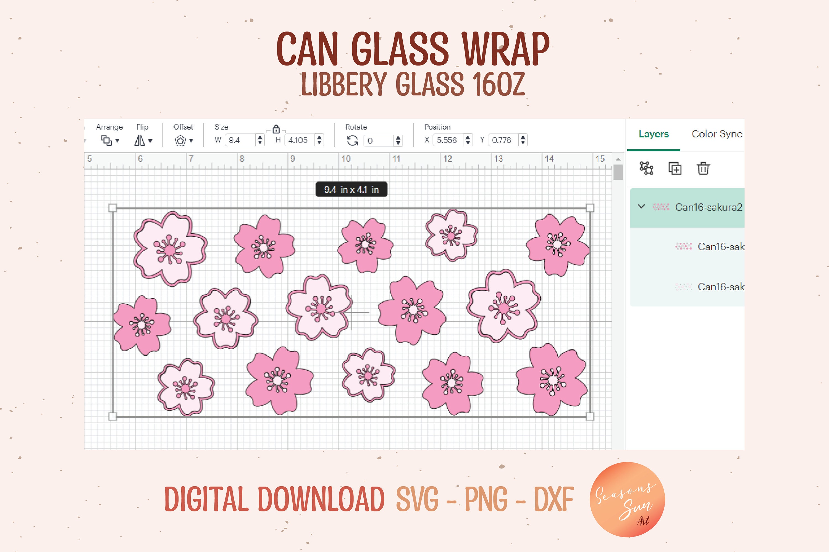Image resolution: width=829 pixels, height=552 pixels.
Task: Switch to the Layers tab
Action: click(x=654, y=134)
